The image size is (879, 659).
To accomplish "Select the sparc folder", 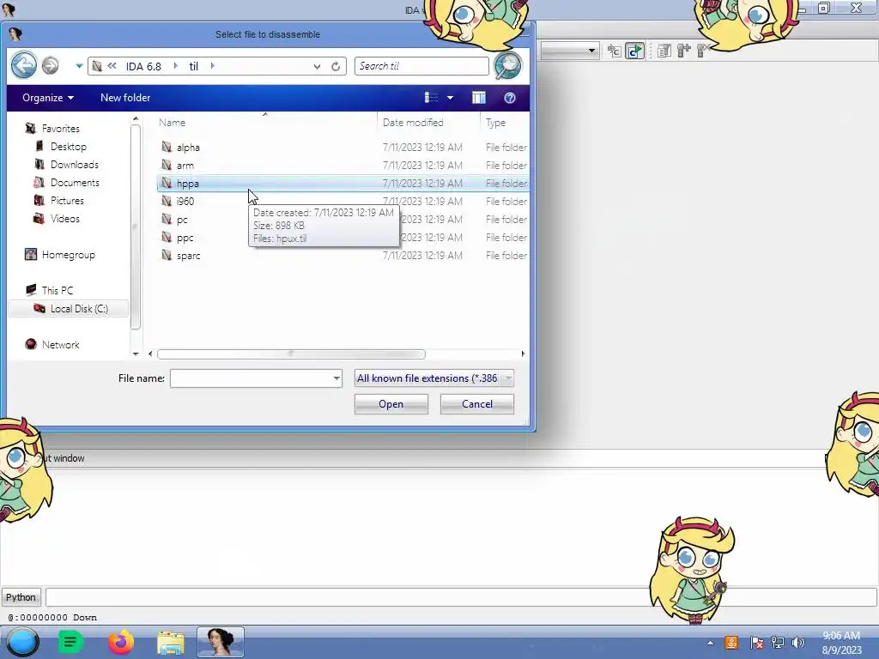I will [343, 256].
